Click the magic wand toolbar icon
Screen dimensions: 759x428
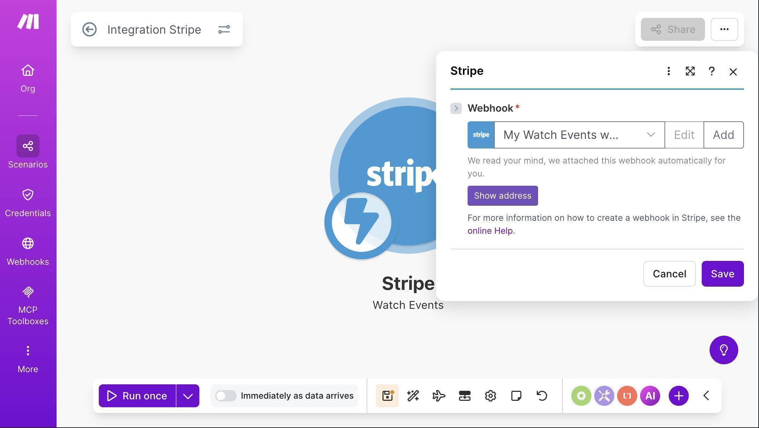tap(413, 396)
